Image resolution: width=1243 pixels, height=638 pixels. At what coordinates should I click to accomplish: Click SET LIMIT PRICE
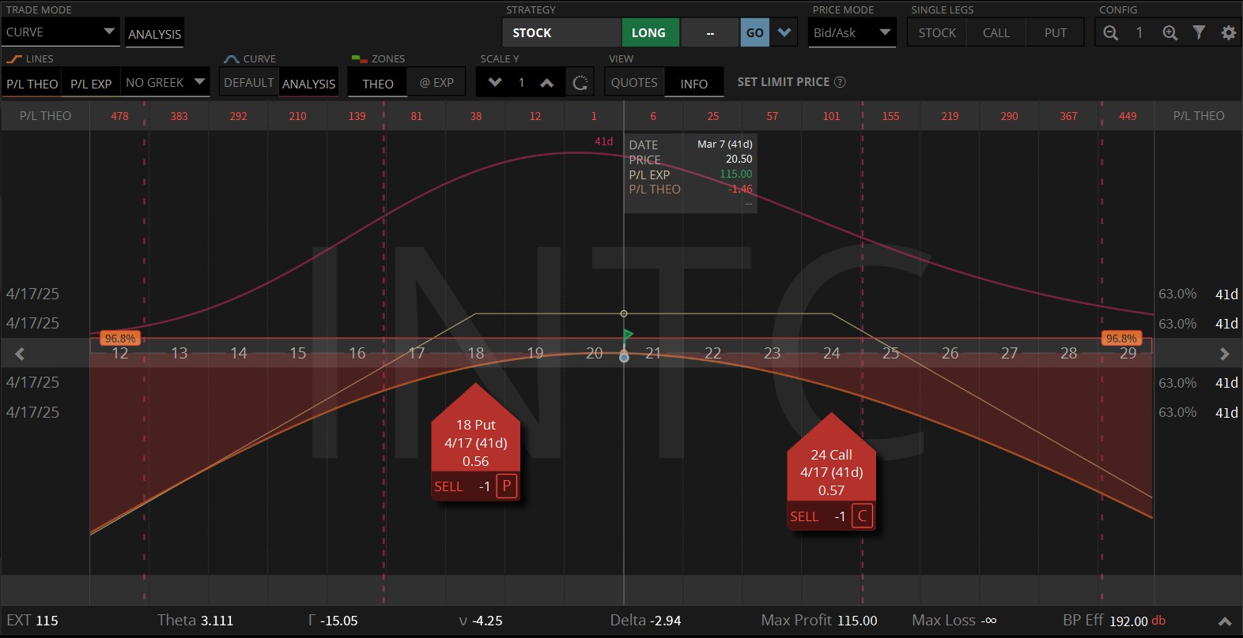point(784,82)
